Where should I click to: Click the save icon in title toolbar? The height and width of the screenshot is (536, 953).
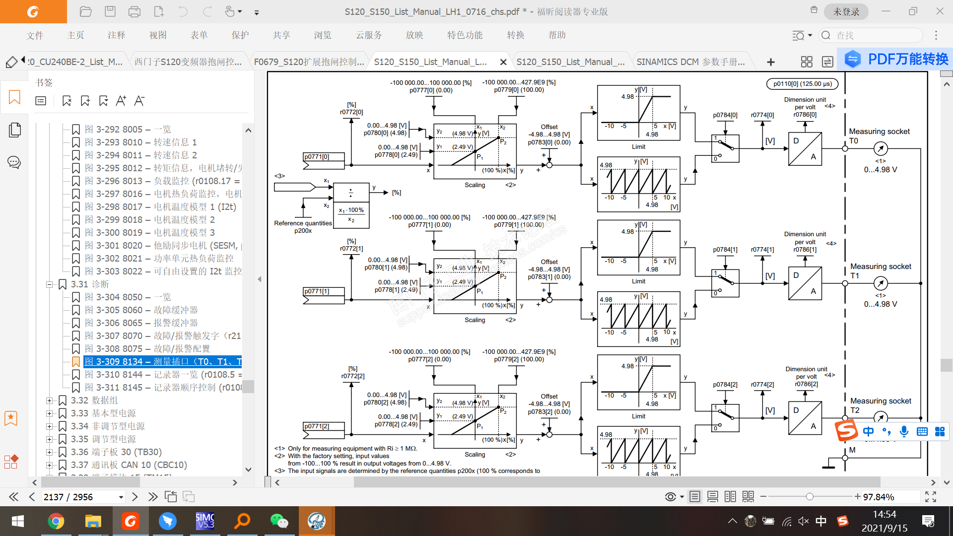point(110,11)
